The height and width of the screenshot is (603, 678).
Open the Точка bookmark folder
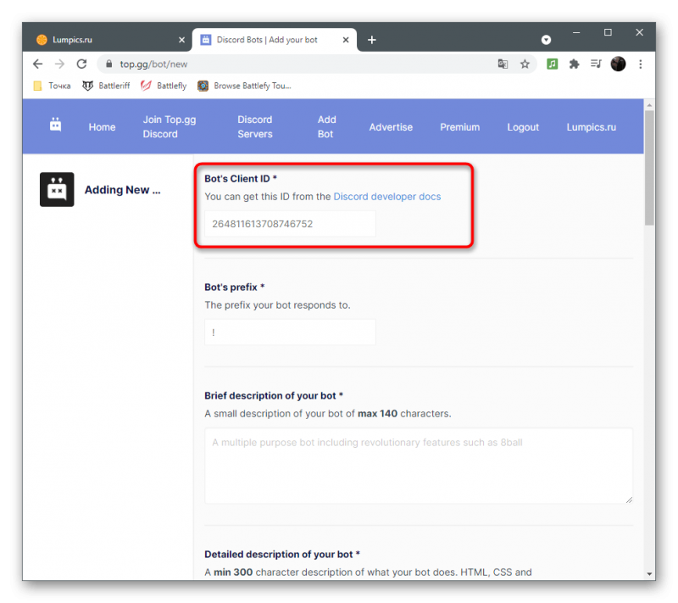click(x=52, y=86)
